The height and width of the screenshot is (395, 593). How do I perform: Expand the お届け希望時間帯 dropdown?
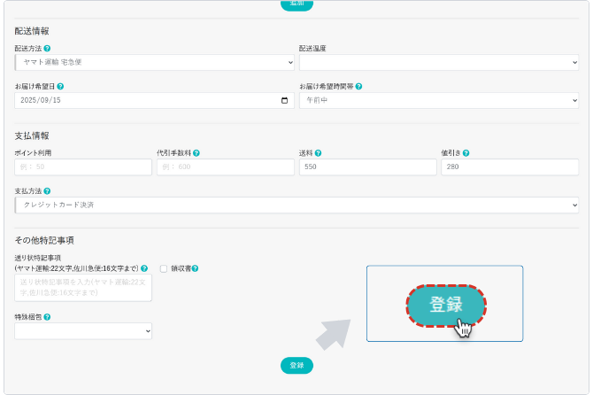(438, 101)
